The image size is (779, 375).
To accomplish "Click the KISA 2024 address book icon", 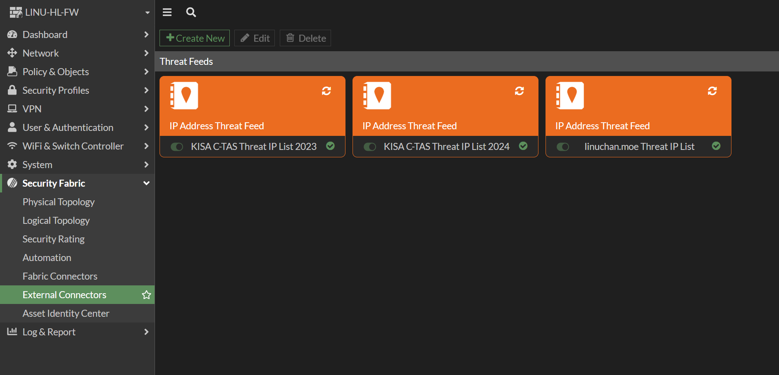I will [x=377, y=95].
